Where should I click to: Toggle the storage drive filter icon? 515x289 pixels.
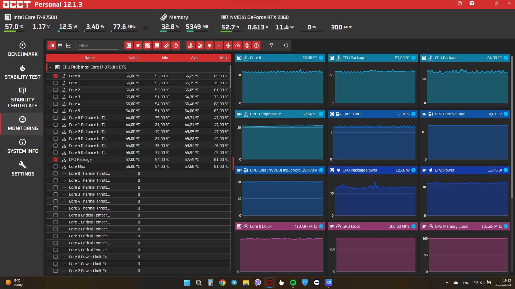157,45
